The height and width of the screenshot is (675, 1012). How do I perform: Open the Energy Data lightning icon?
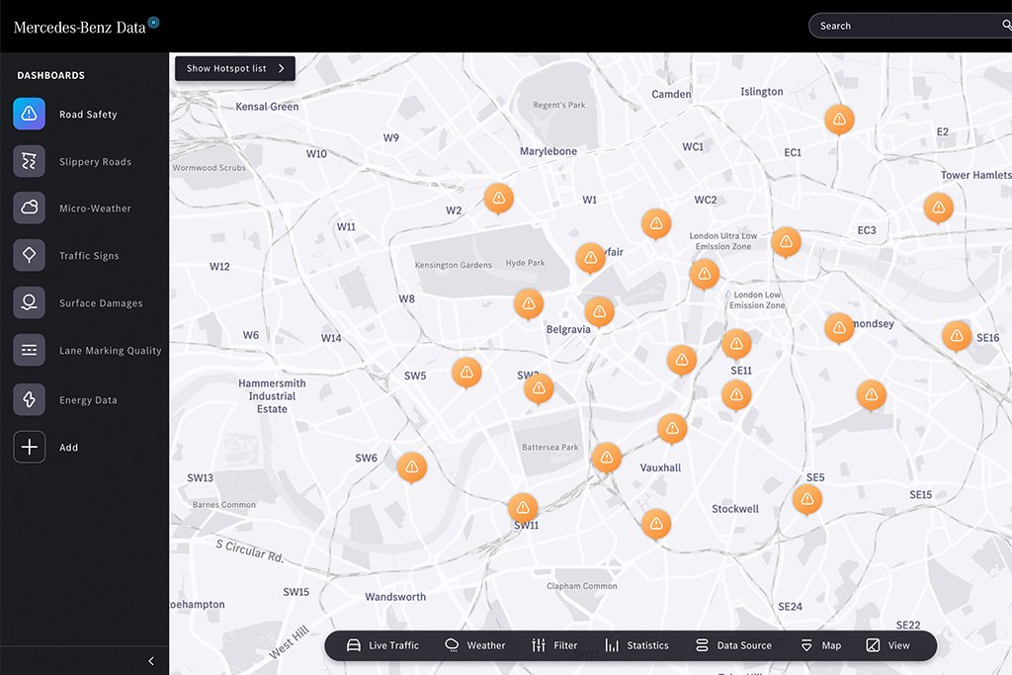[29, 399]
